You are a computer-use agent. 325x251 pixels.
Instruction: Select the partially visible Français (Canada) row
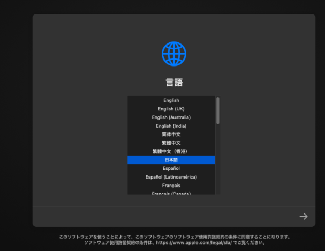pyautogui.click(x=171, y=193)
